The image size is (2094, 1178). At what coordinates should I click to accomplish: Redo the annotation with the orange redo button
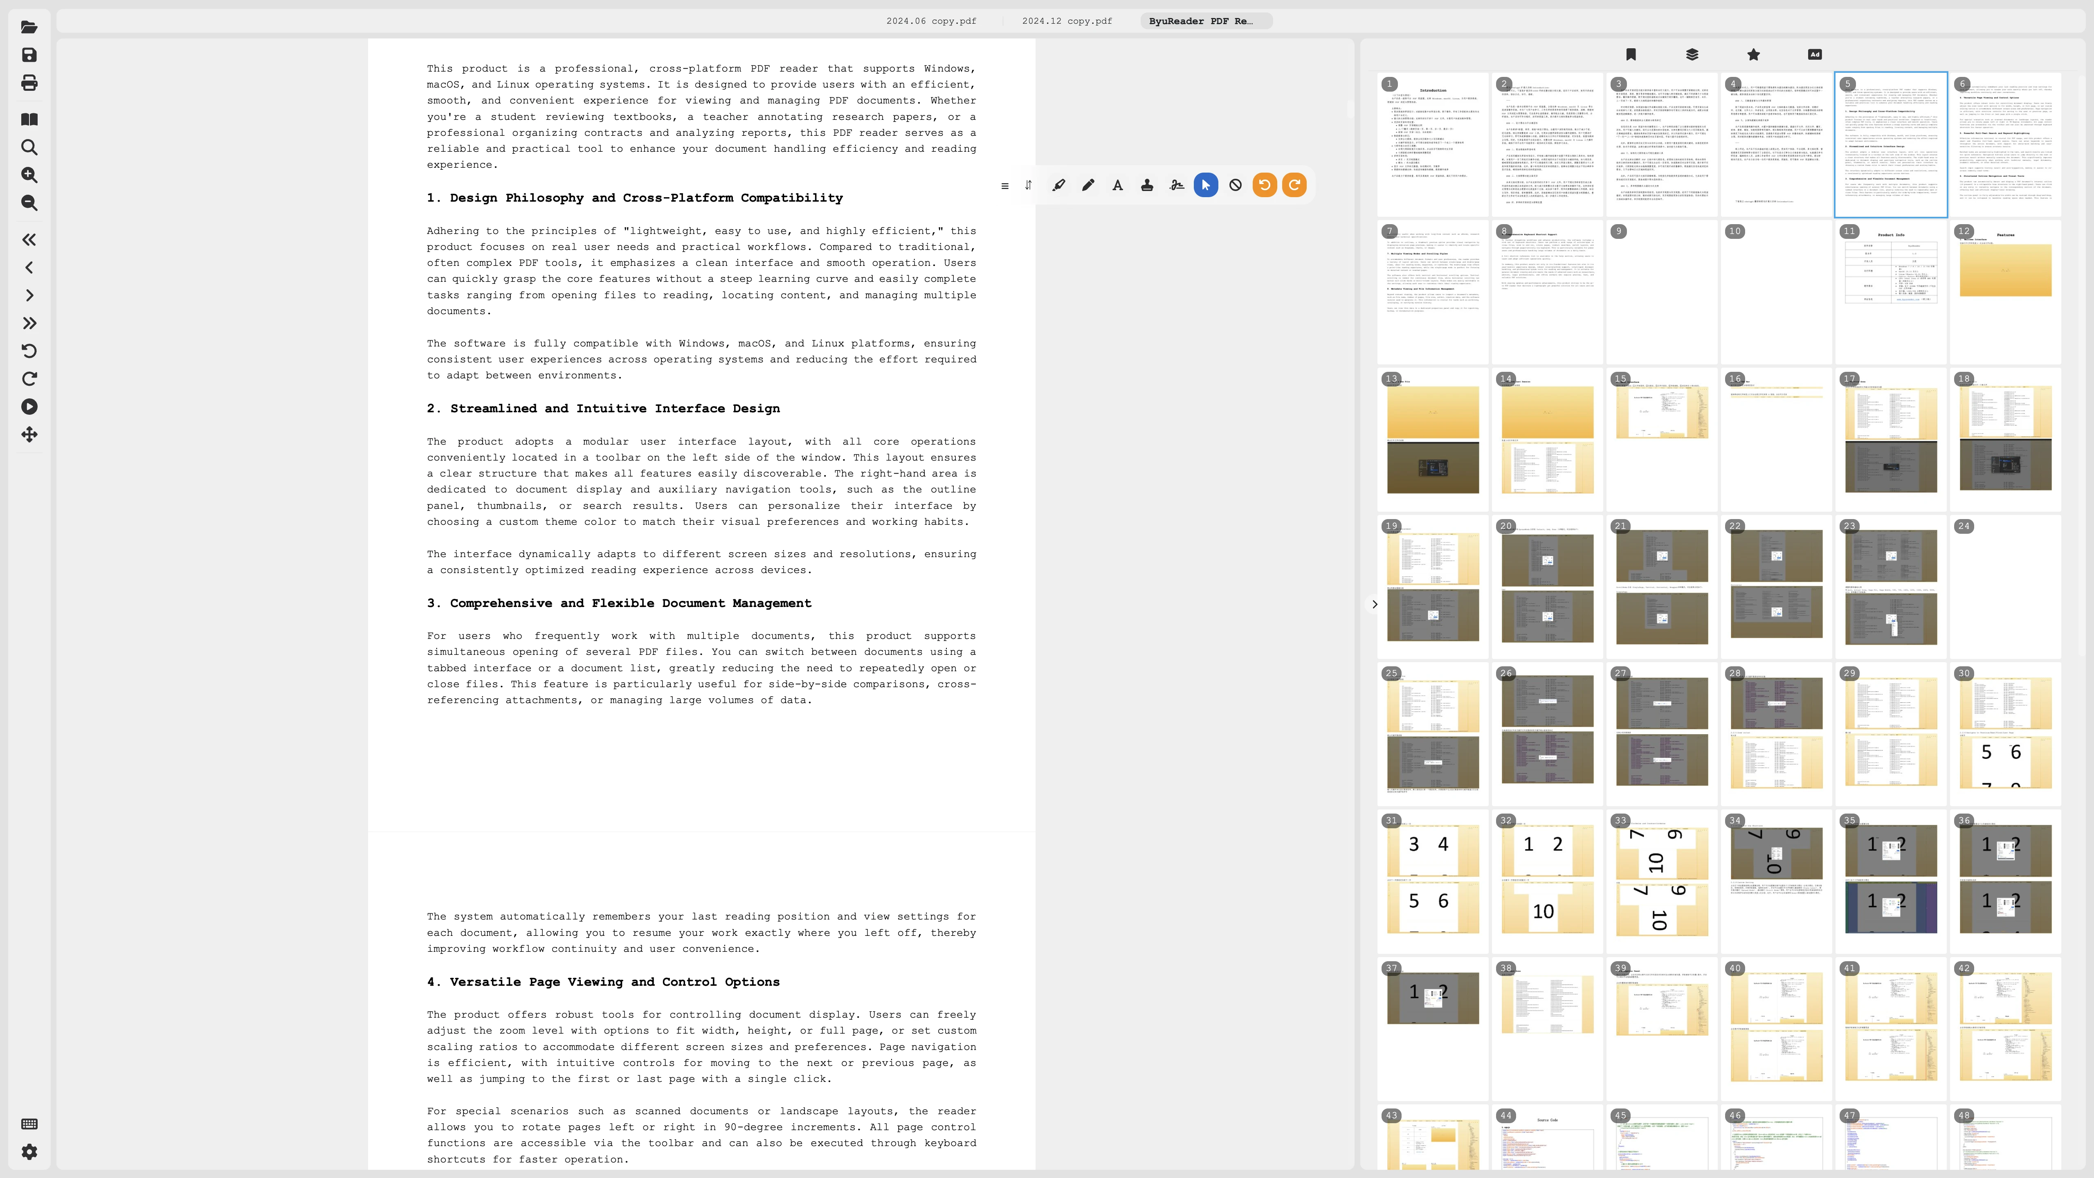[x=1294, y=185]
